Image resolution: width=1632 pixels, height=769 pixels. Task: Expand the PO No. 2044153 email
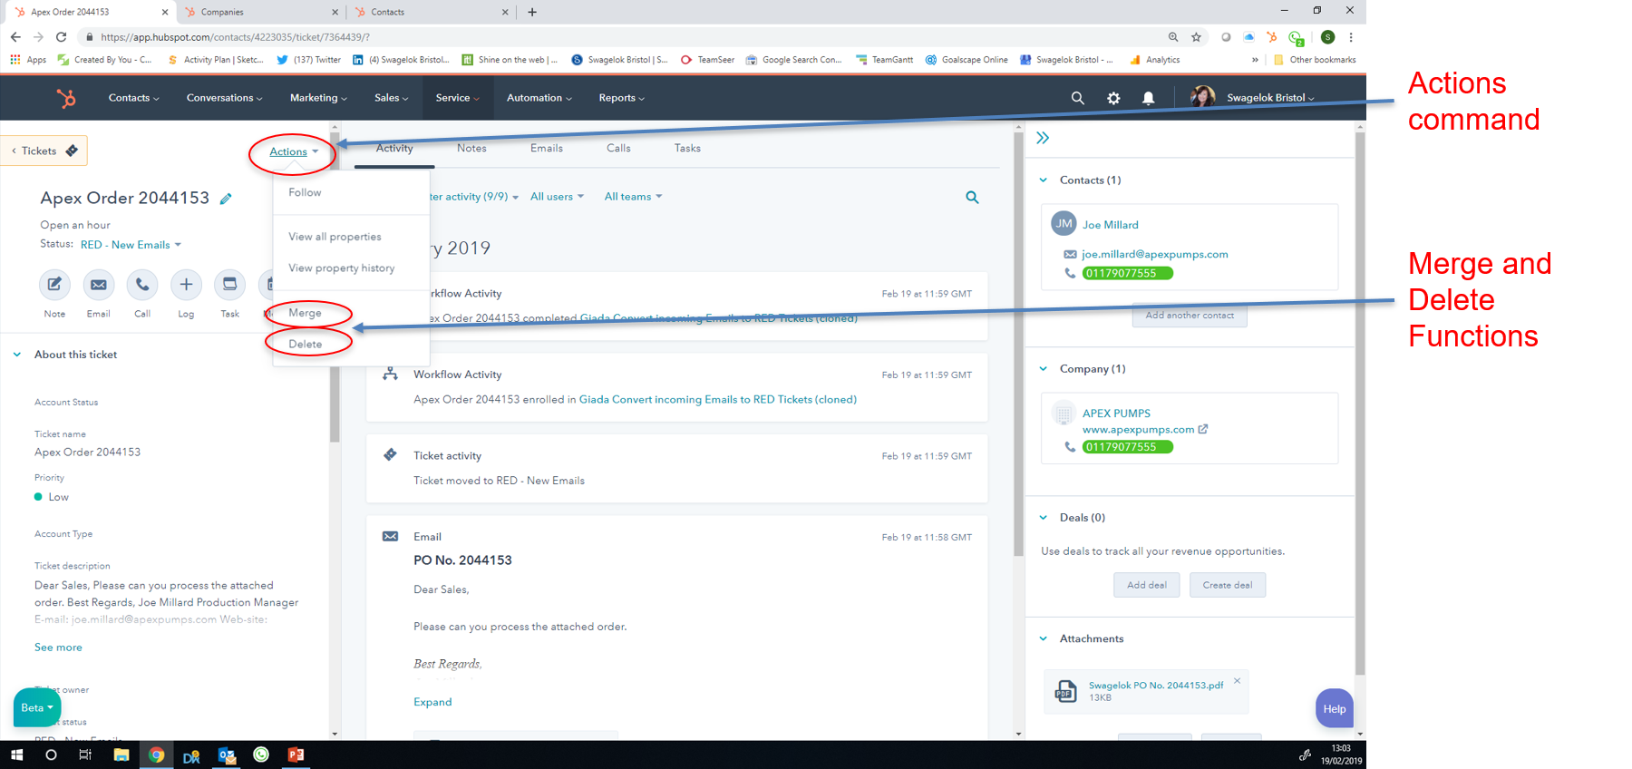click(432, 702)
